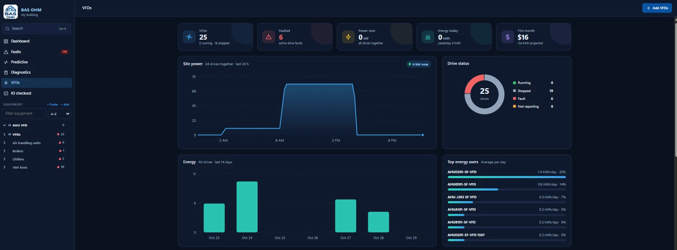Click the Diagnostics clipboard icon
This screenshot has height=250, width=677.
pyautogui.click(x=6, y=72)
